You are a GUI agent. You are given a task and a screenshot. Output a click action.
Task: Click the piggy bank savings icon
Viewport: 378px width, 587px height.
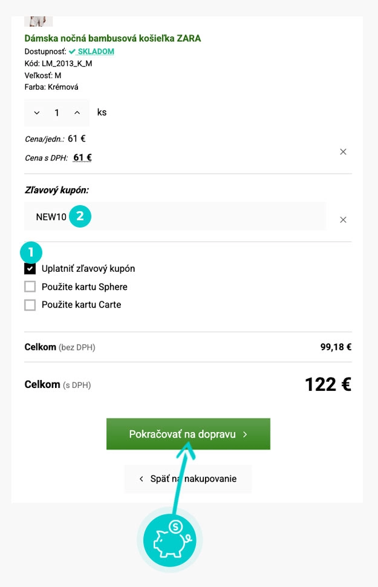click(169, 540)
